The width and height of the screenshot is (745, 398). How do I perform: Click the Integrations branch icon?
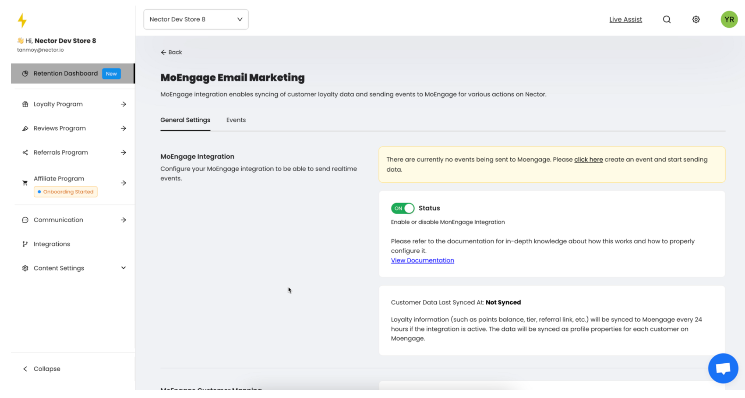[25, 244]
